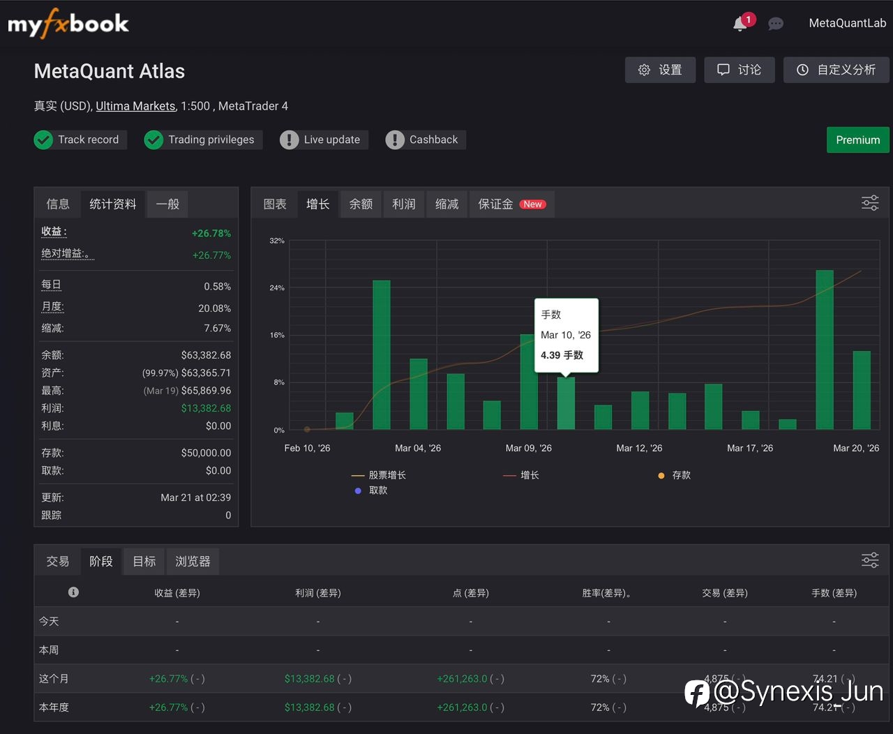Click the deposits value $50,000.00

(x=206, y=453)
